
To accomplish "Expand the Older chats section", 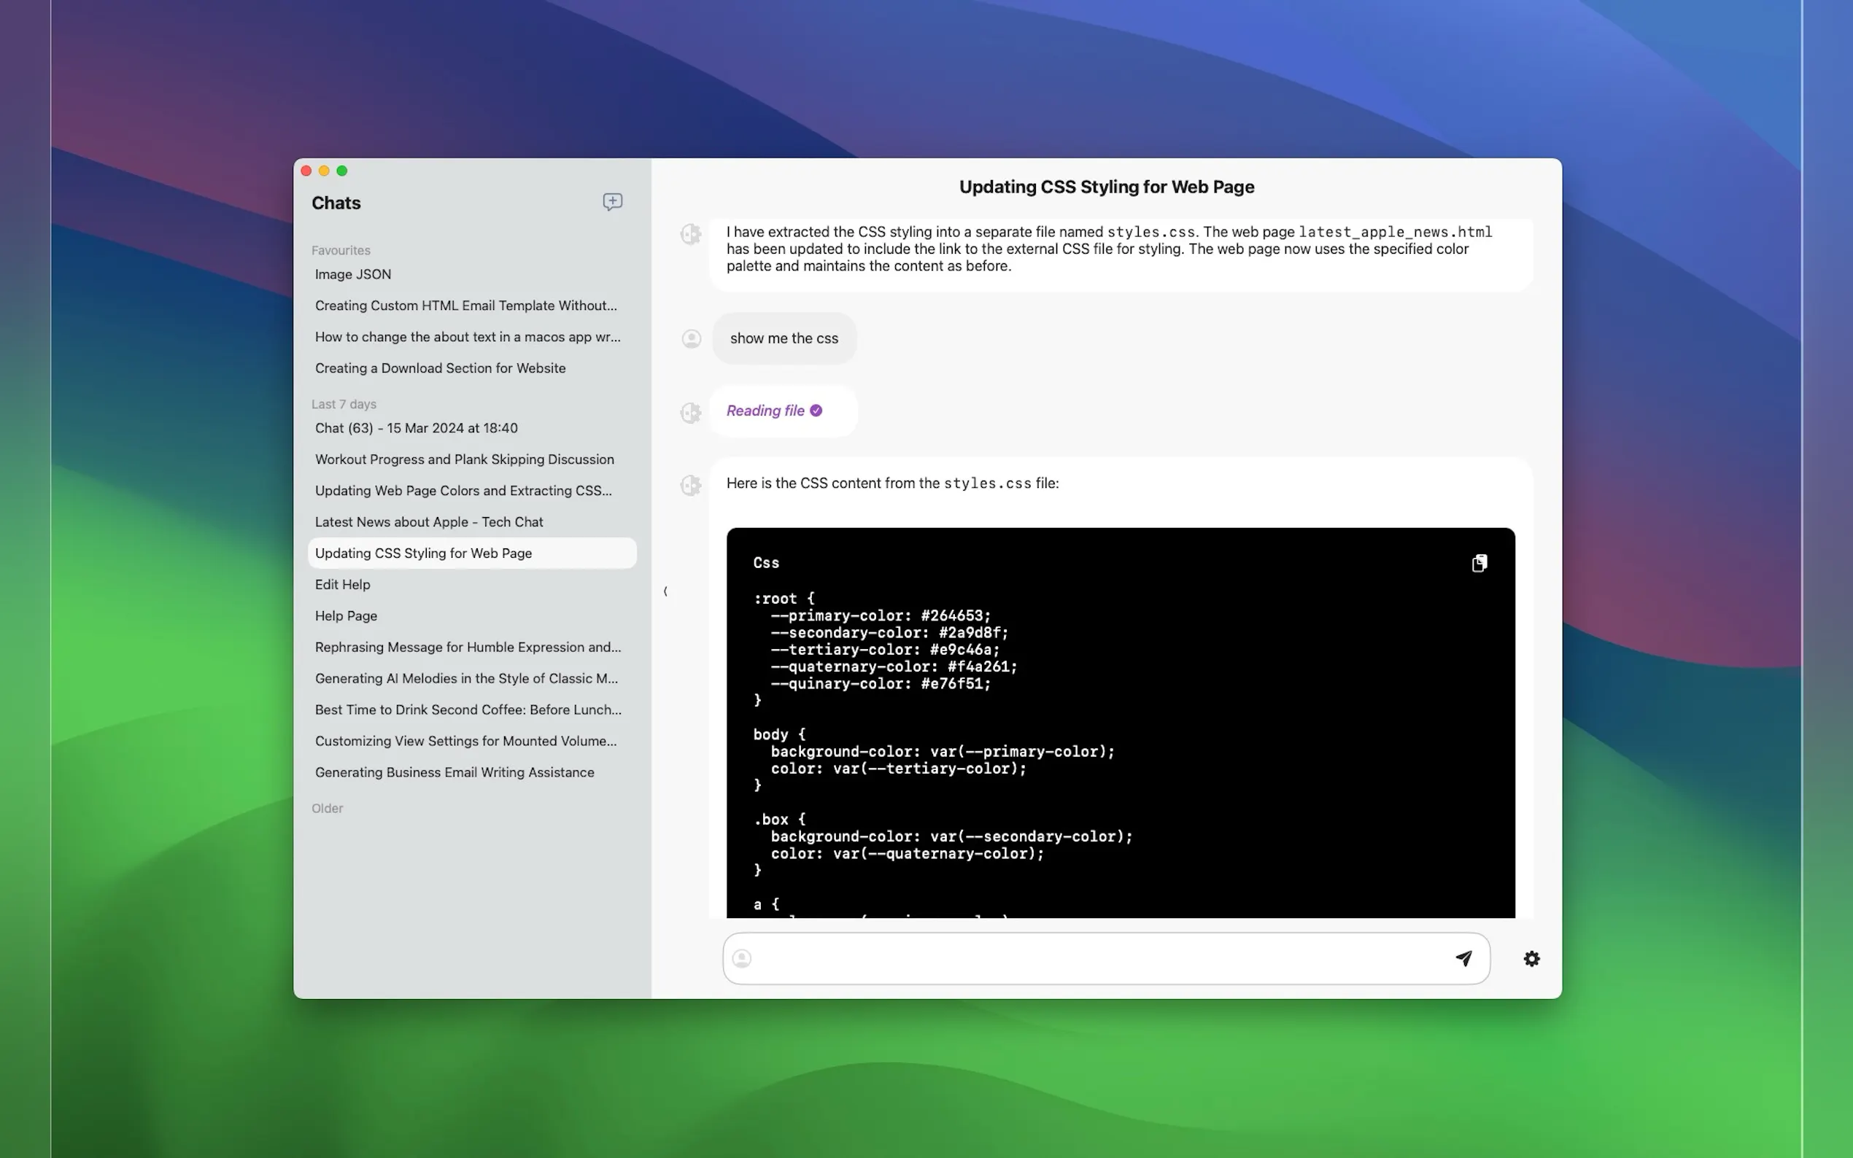I will 327,808.
